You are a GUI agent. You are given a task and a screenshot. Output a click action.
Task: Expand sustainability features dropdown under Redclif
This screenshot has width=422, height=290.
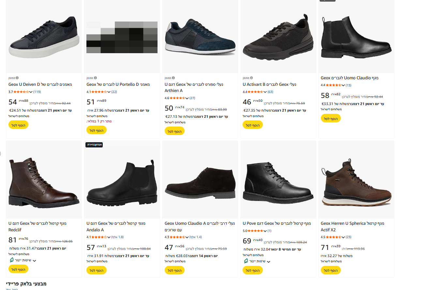click(35, 261)
